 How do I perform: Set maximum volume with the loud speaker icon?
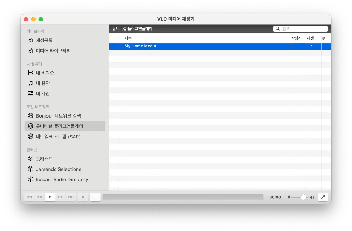312,197
